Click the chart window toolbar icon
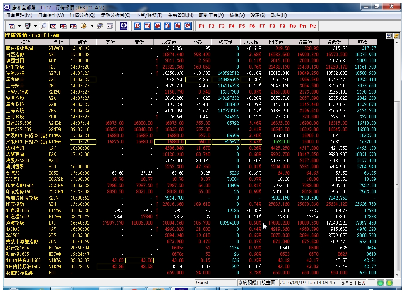 pos(110,26)
